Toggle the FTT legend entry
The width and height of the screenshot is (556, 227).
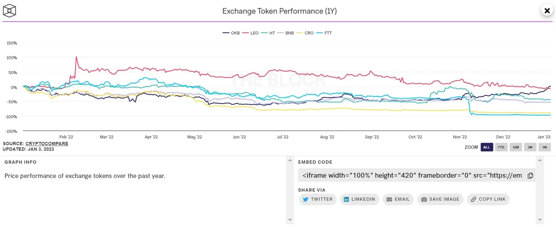(324, 33)
